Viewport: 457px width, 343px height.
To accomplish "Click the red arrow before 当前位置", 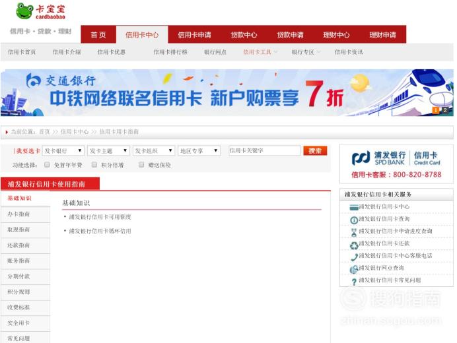I will (7, 132).
